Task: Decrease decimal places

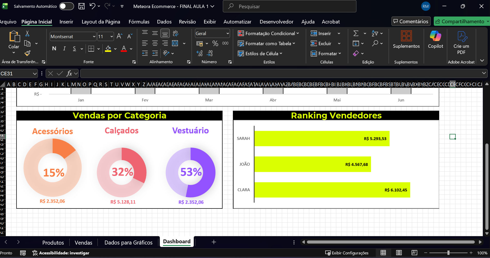Action: click(210, 53)
